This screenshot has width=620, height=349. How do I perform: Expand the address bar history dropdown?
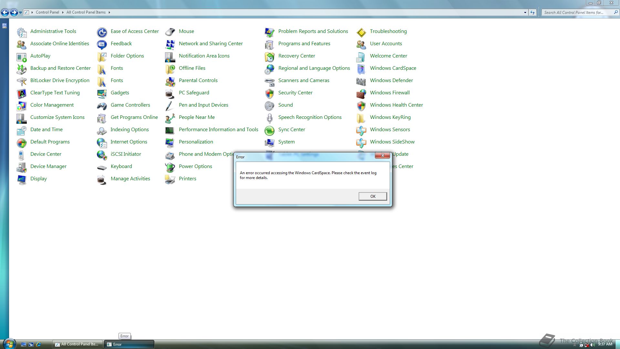(x=525, y=13)
